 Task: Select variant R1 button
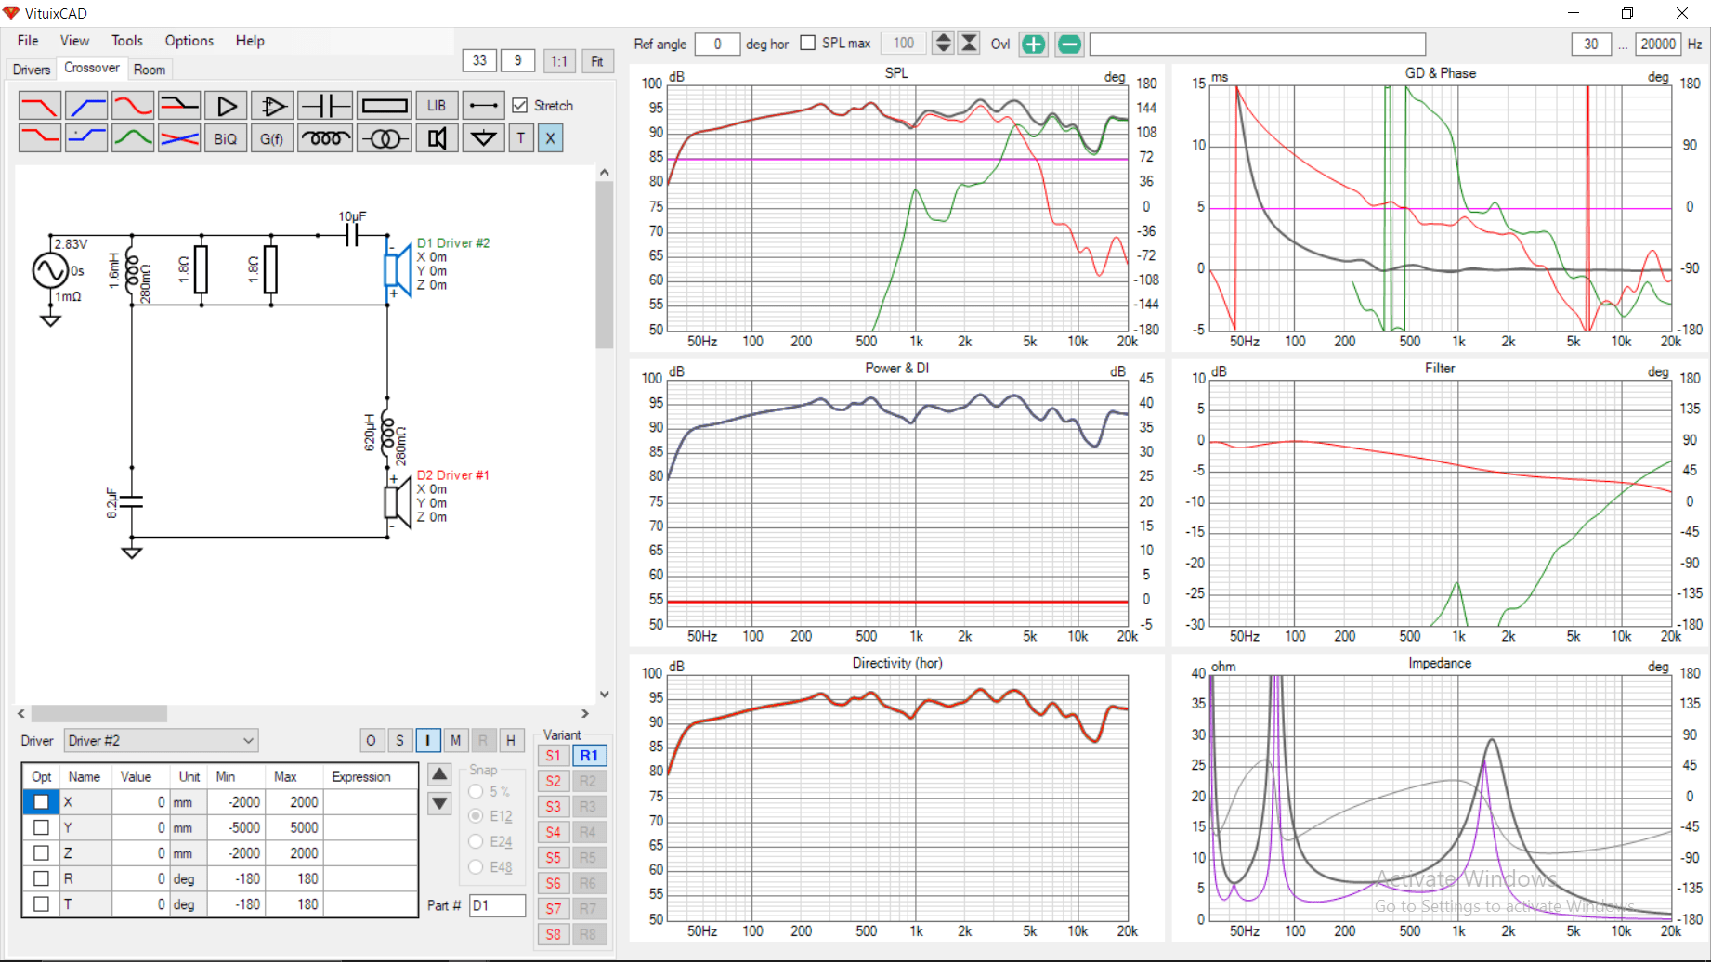(589, 756)
